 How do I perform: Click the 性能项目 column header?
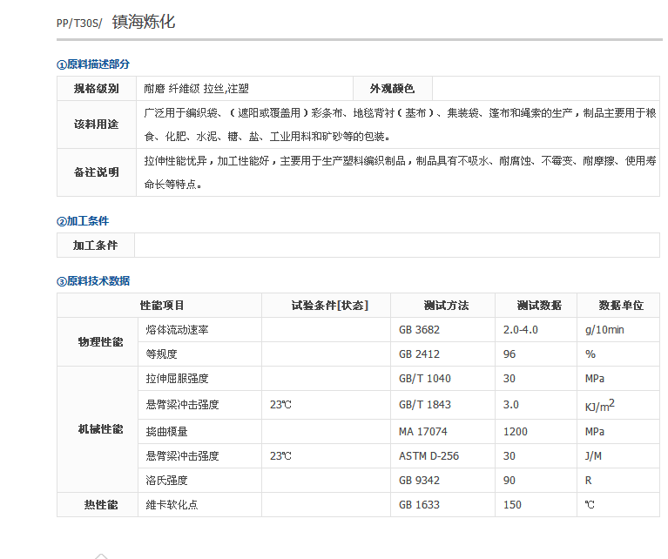click(x=162, y=306)
